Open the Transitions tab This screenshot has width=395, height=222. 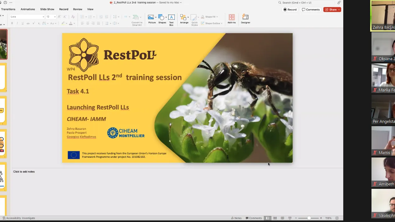point(8,9)
